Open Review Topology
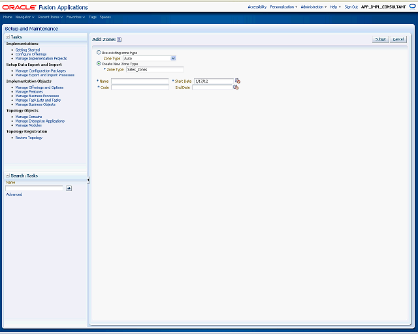Viewport: 418px width, 334px height. (x=29, y=138)
